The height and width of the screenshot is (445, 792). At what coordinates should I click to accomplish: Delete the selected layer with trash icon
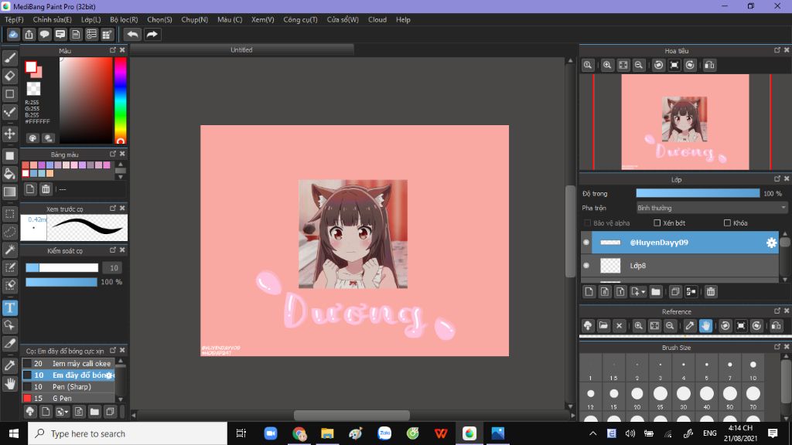pos(711,291)
